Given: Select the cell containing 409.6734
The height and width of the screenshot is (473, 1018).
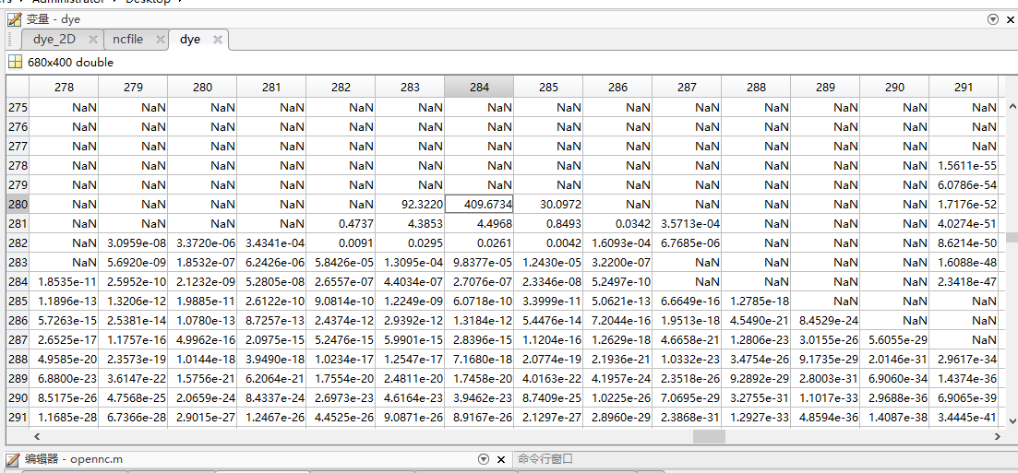Looking at the screenshot, I should (x=479, y=204).
